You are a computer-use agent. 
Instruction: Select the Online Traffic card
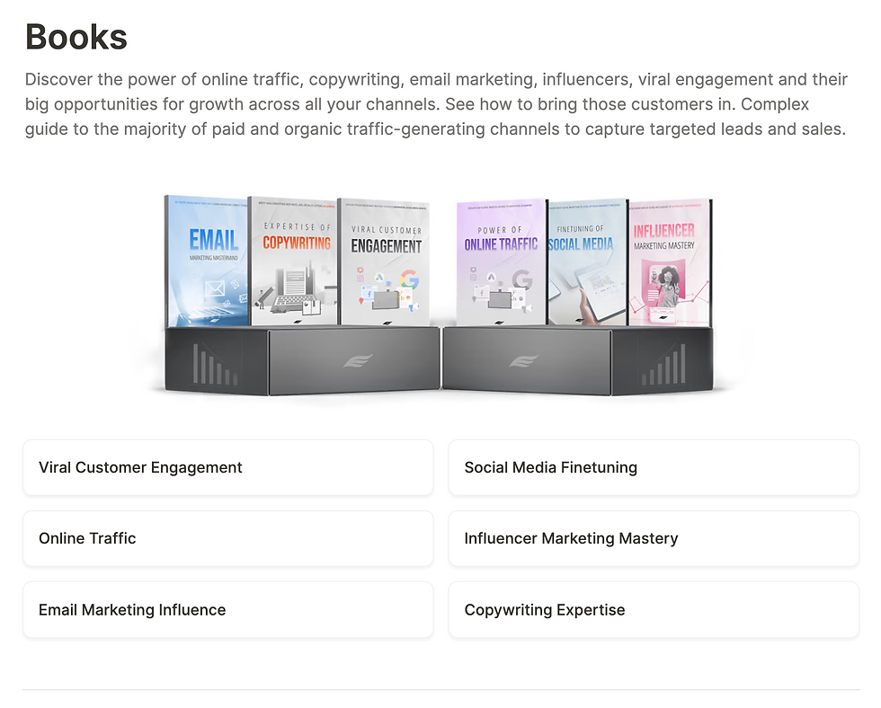228,538
